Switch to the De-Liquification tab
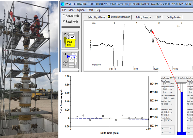This screenshot has width=193, height=138. point(174,17)
